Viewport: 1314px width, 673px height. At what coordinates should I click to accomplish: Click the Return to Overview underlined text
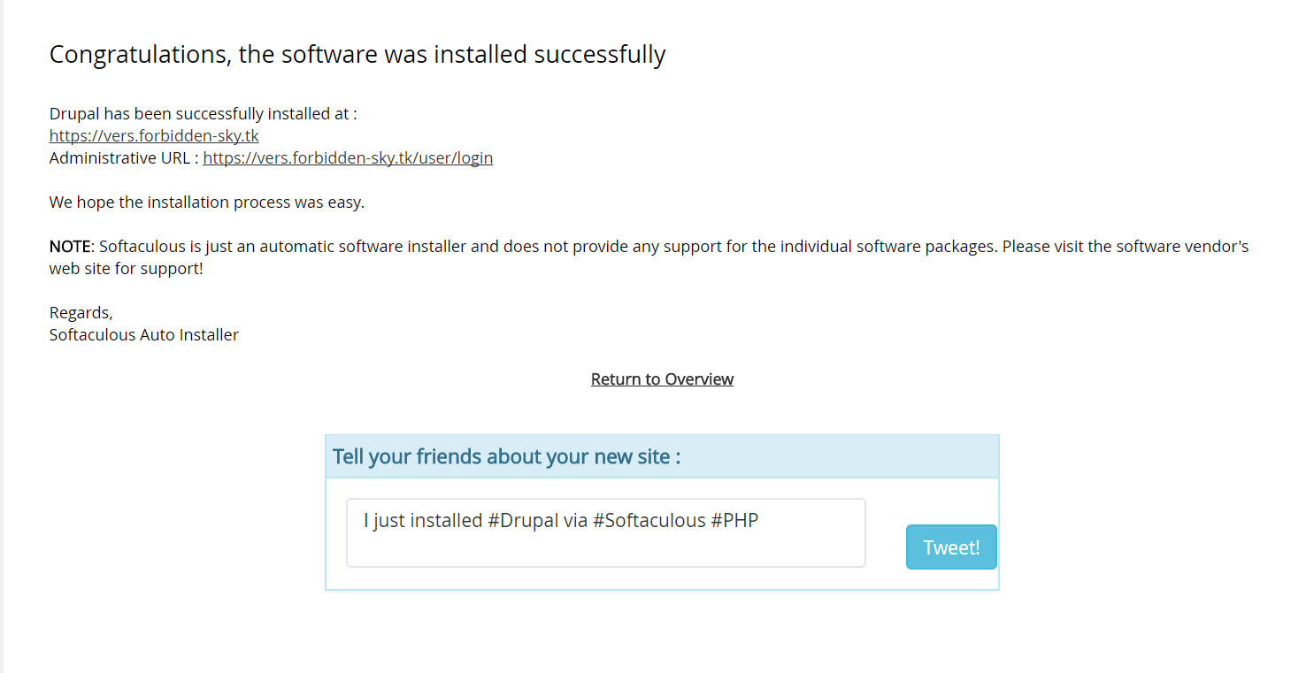(661, 379)
